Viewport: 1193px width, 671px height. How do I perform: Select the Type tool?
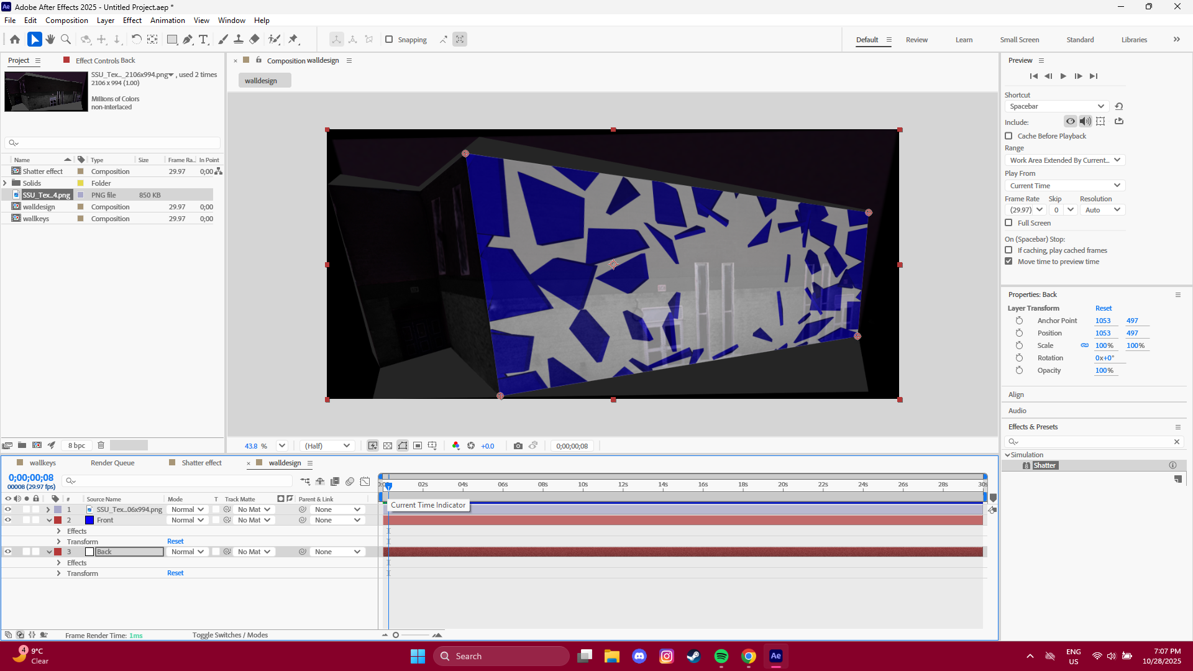[204, 39]
